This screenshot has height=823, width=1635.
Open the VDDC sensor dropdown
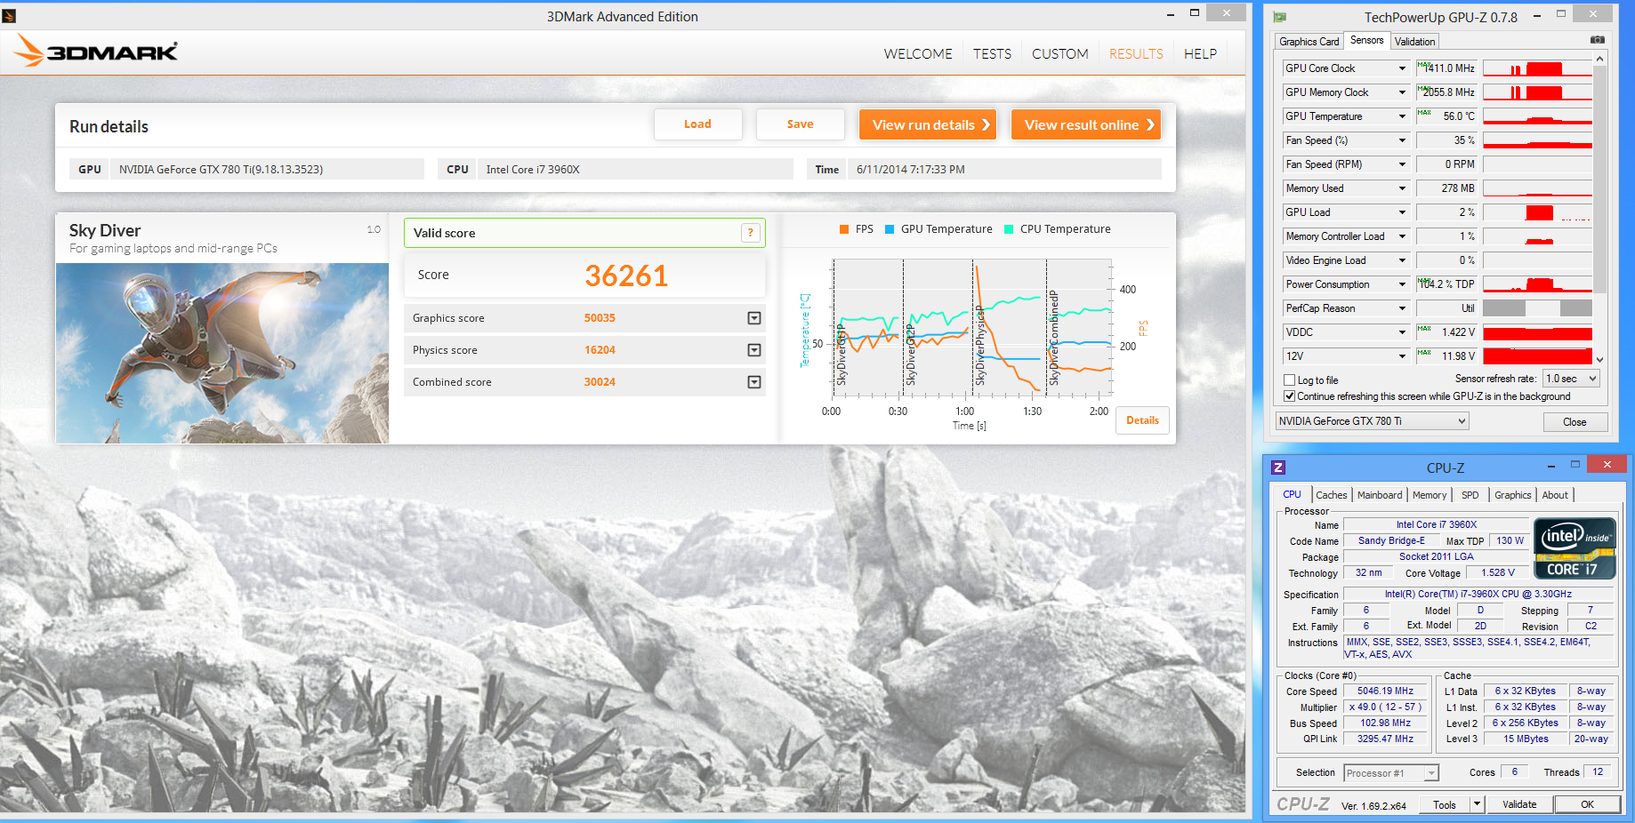click(1402, 332)
